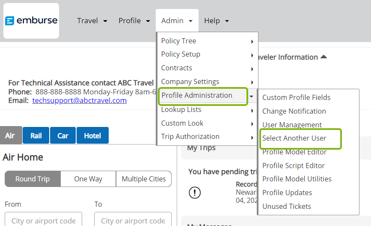Viewport: 371px width, 226px height.
Task: Open Change Notification submenu item
Action: pos(294,111)
